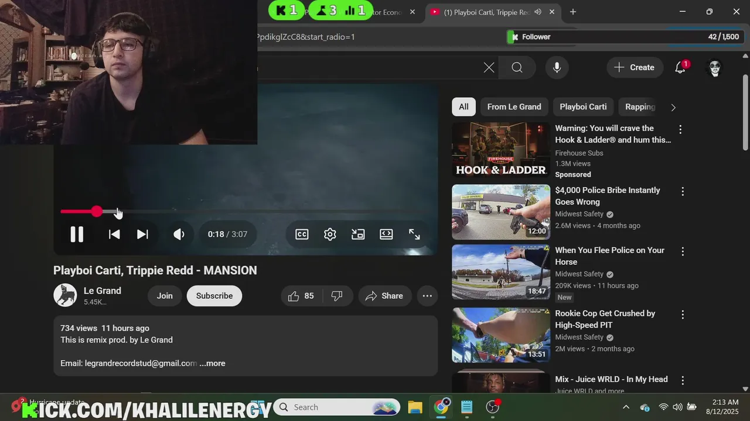The width and height of the screenshot is (750, 421).
Task: Open the Windows taskbar search box
Action: point(337,407)
